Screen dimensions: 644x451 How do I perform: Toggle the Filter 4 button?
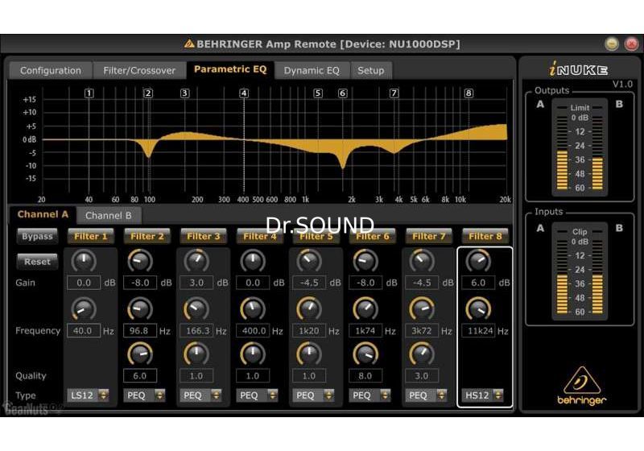pos(259,236)
